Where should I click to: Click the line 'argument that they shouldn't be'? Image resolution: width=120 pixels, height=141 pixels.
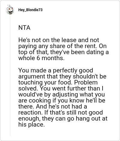pyautogui.click(x=62, y=76)
